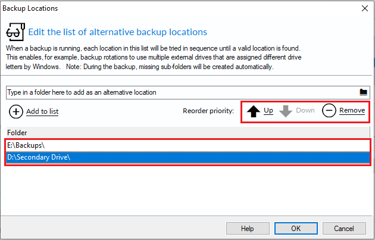This screenshot has width=375, height=240.
Task: Select the E:\Backups\ folder row
Action: (188, 145)
